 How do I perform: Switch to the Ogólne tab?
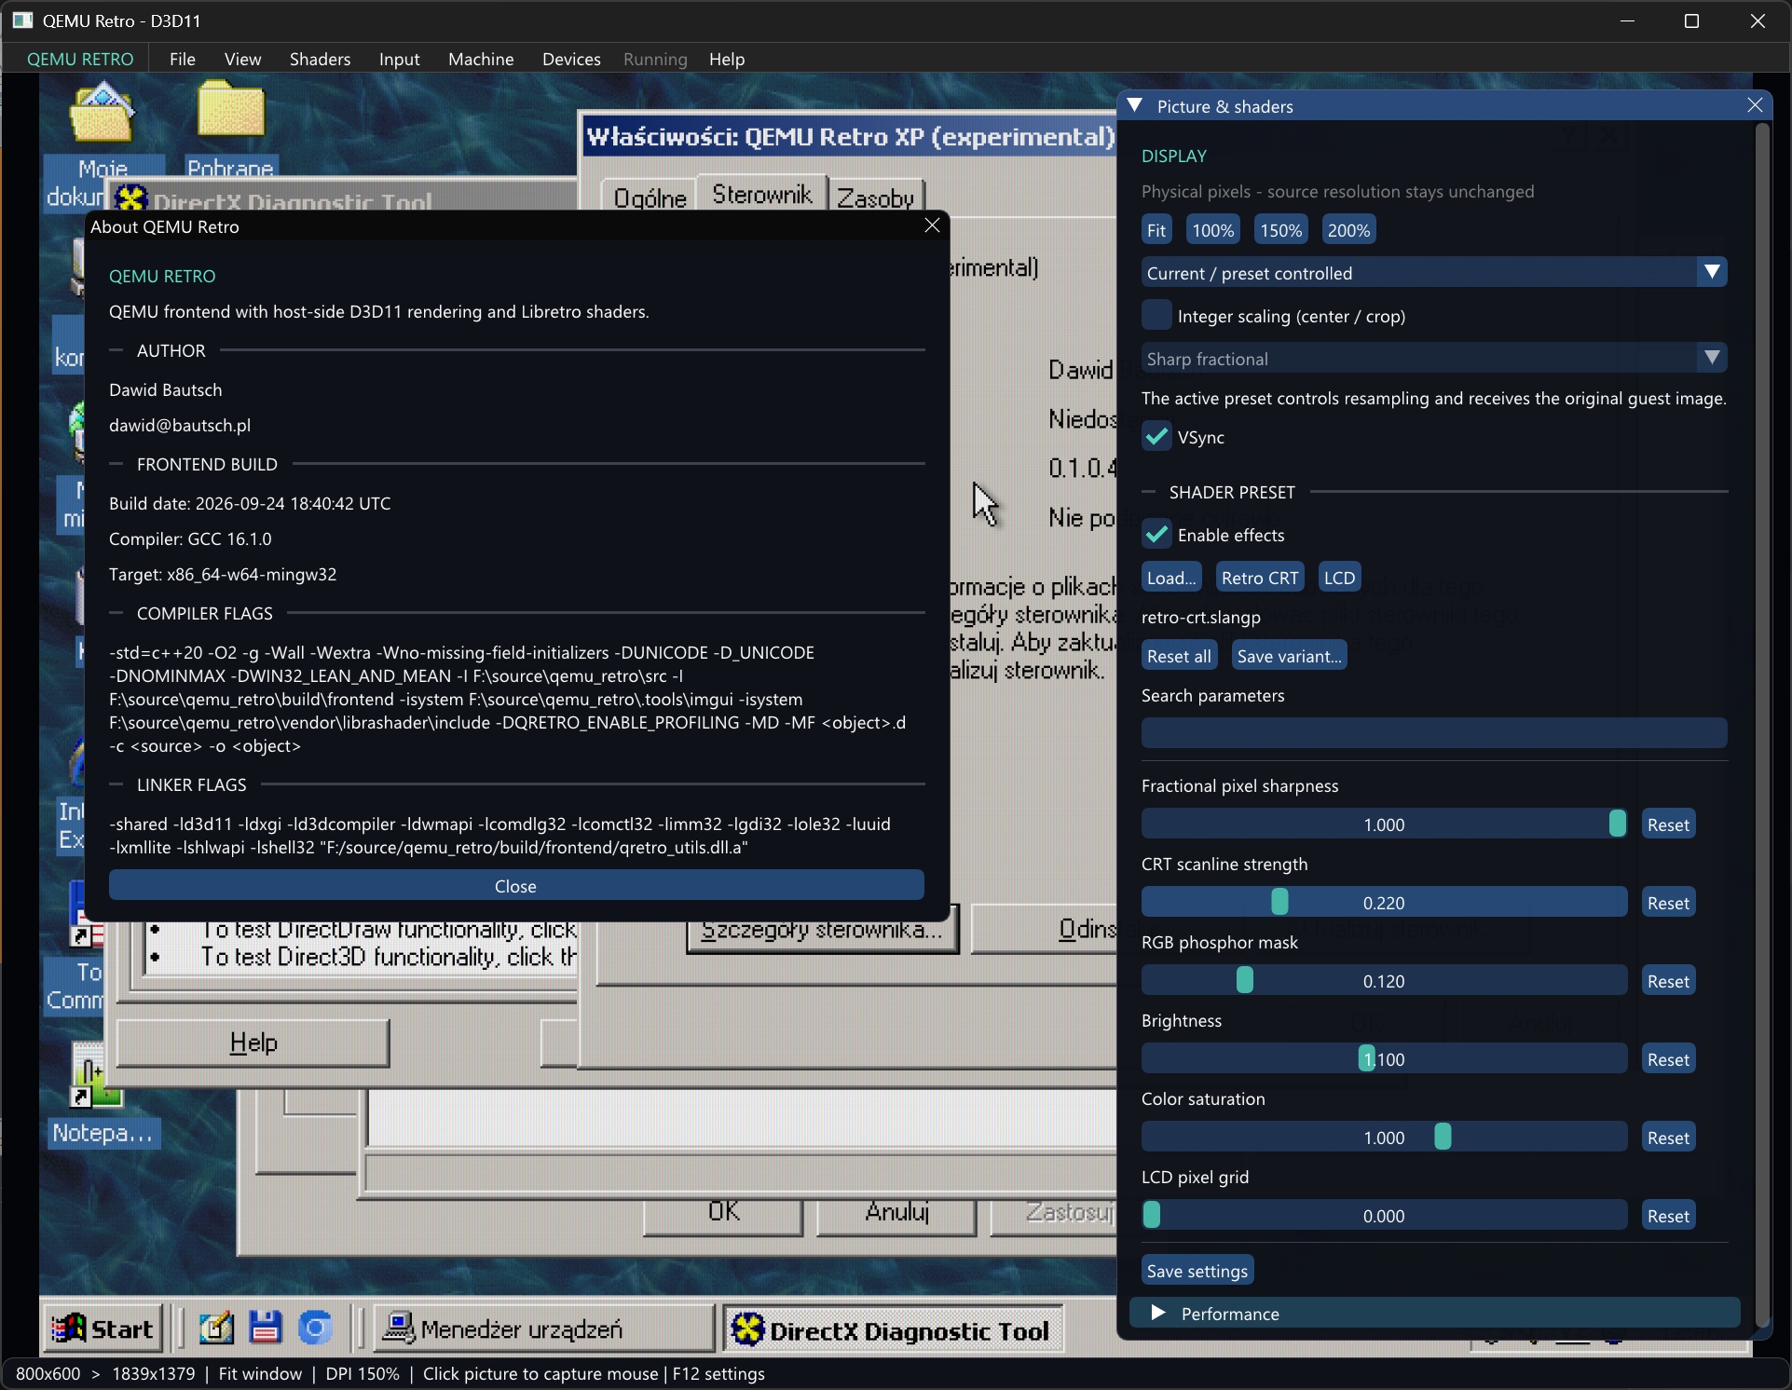pyautogui.click(x=650, y=197)
